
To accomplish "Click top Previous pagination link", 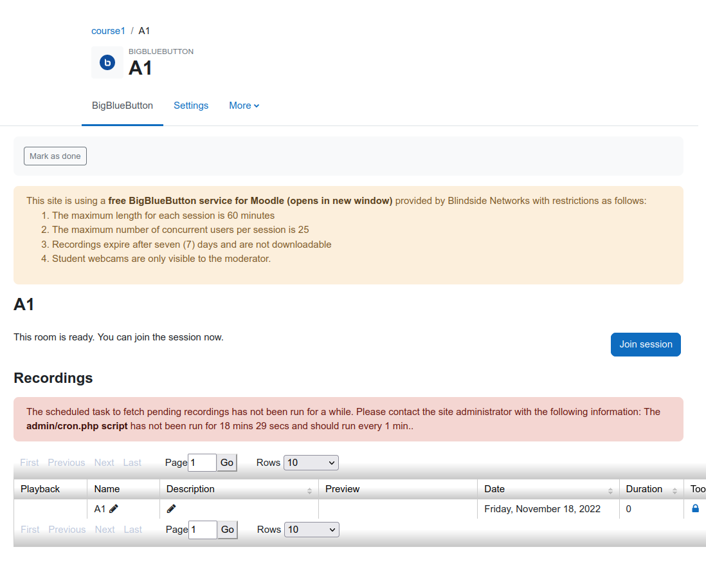I will pos(66,463).
